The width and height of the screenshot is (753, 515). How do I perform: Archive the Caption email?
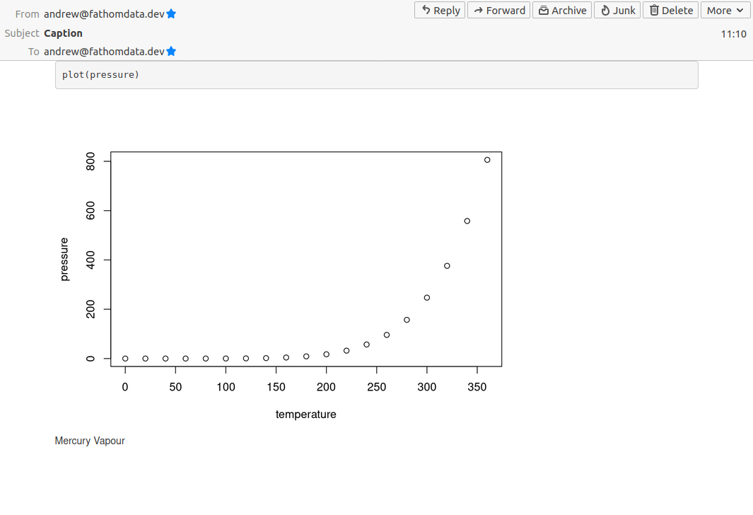561,10
